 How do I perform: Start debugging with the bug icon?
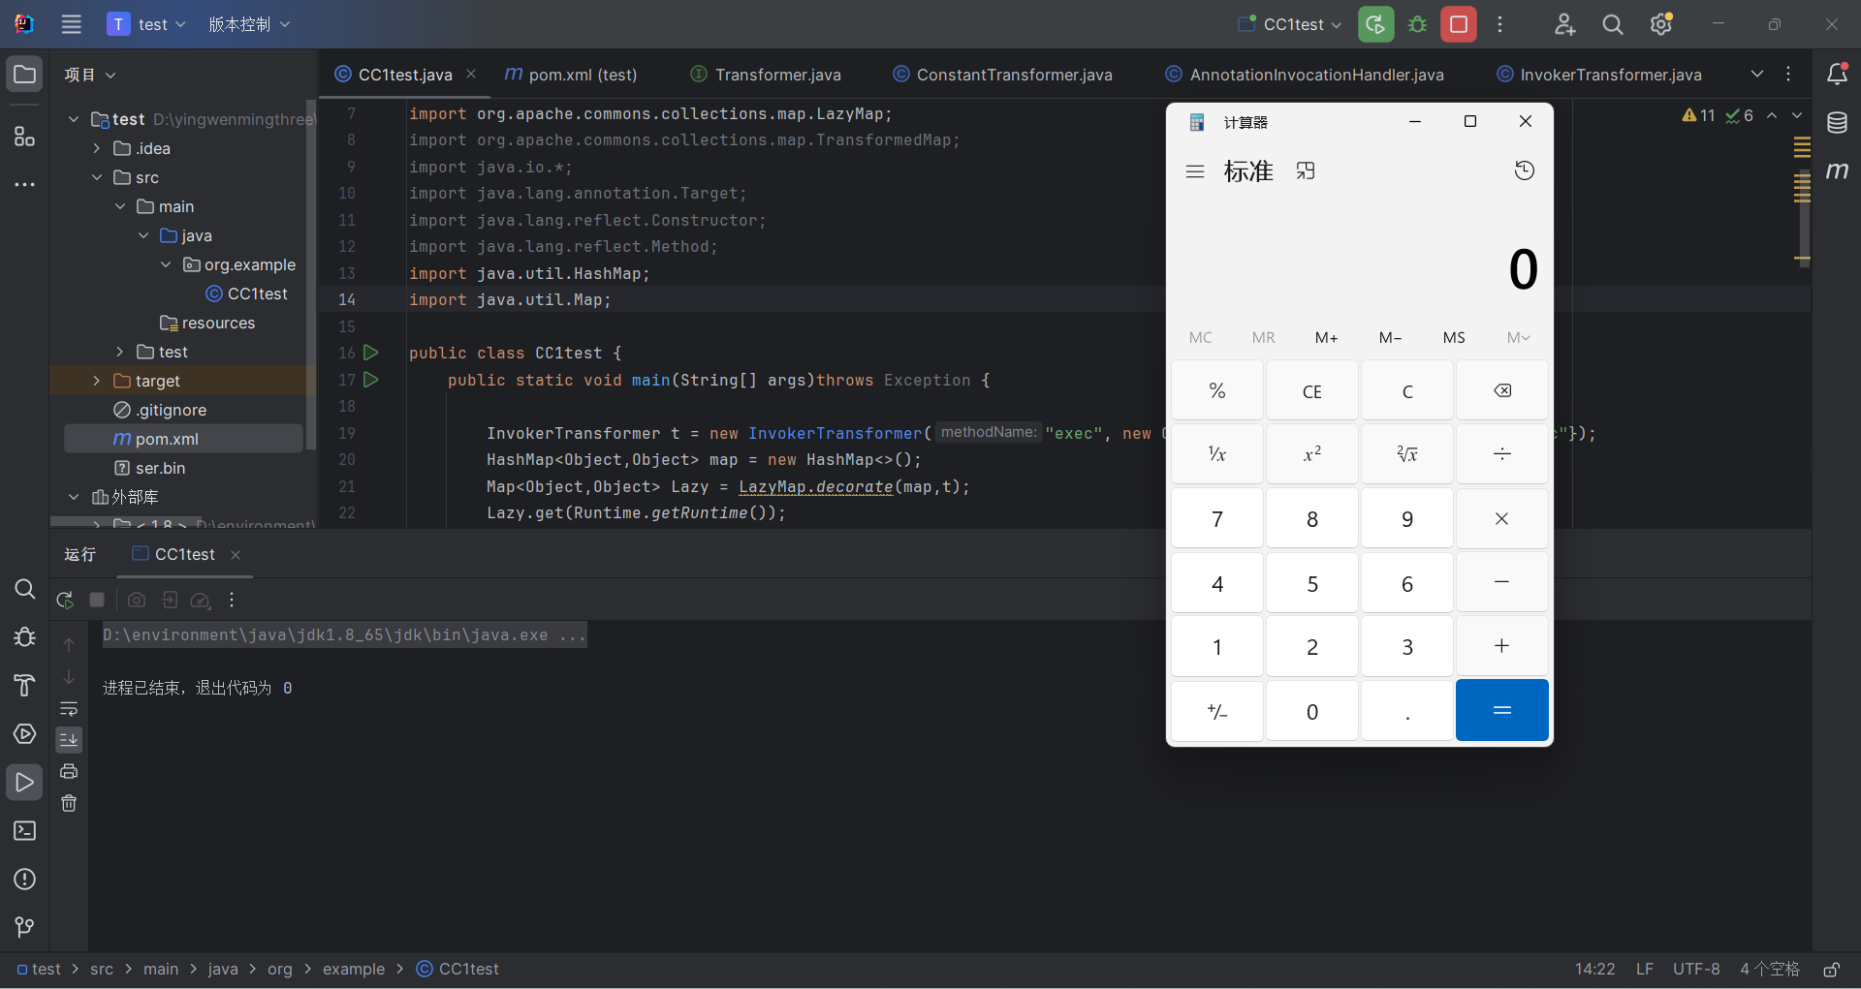tap(1417, 24)
